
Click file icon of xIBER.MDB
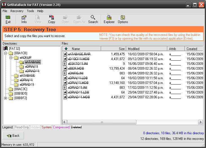(x=65, y=68)
